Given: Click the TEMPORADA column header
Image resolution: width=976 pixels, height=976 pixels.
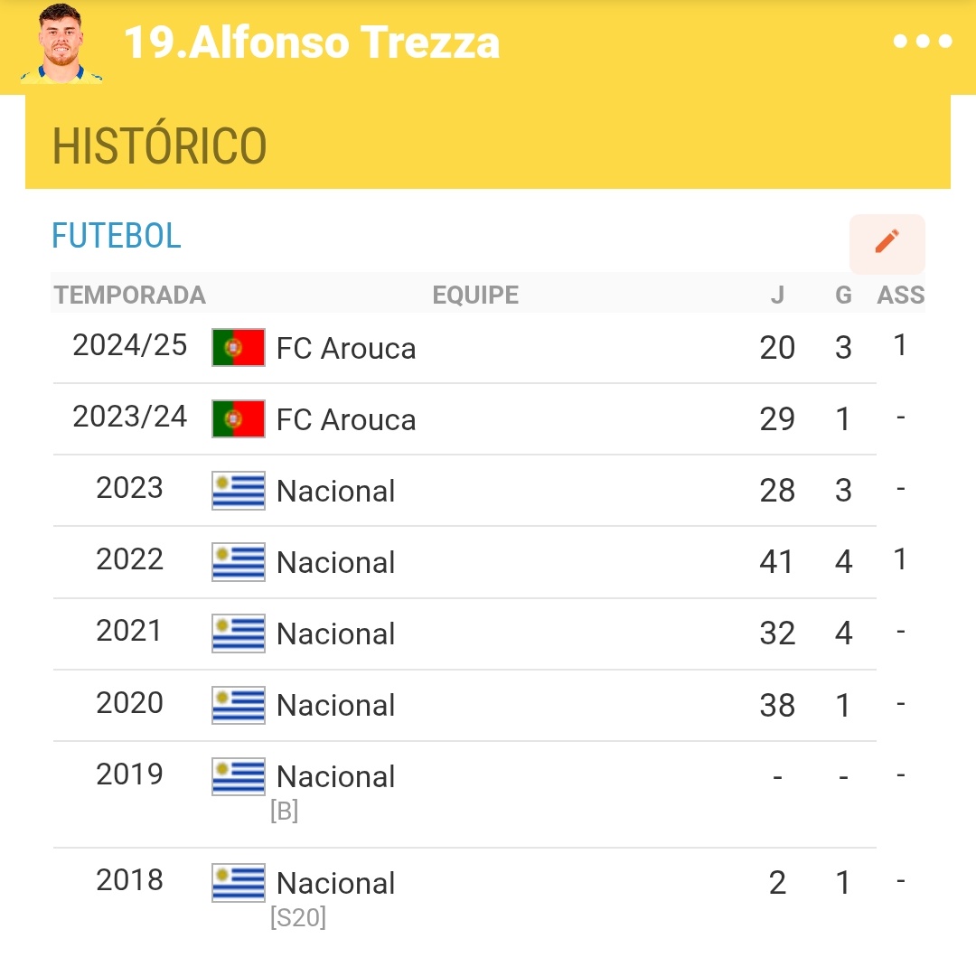Looking at the screenshot, I should point(130,296).
